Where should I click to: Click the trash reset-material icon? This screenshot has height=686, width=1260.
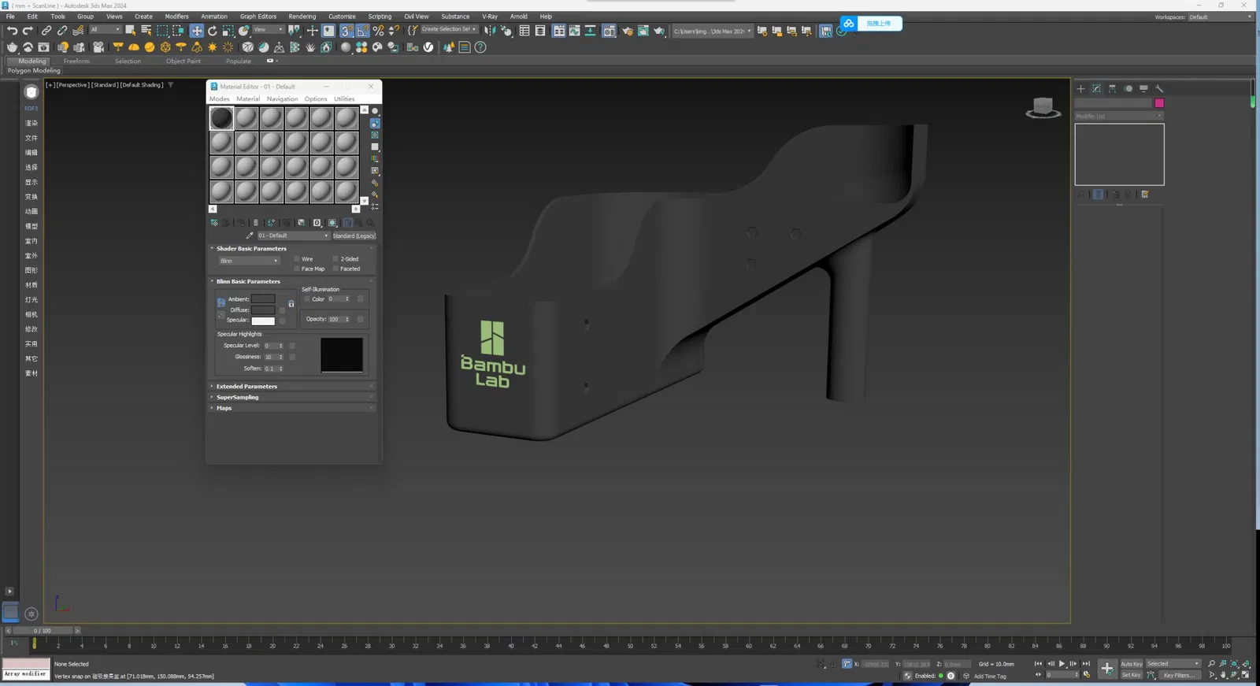(255, 223)
